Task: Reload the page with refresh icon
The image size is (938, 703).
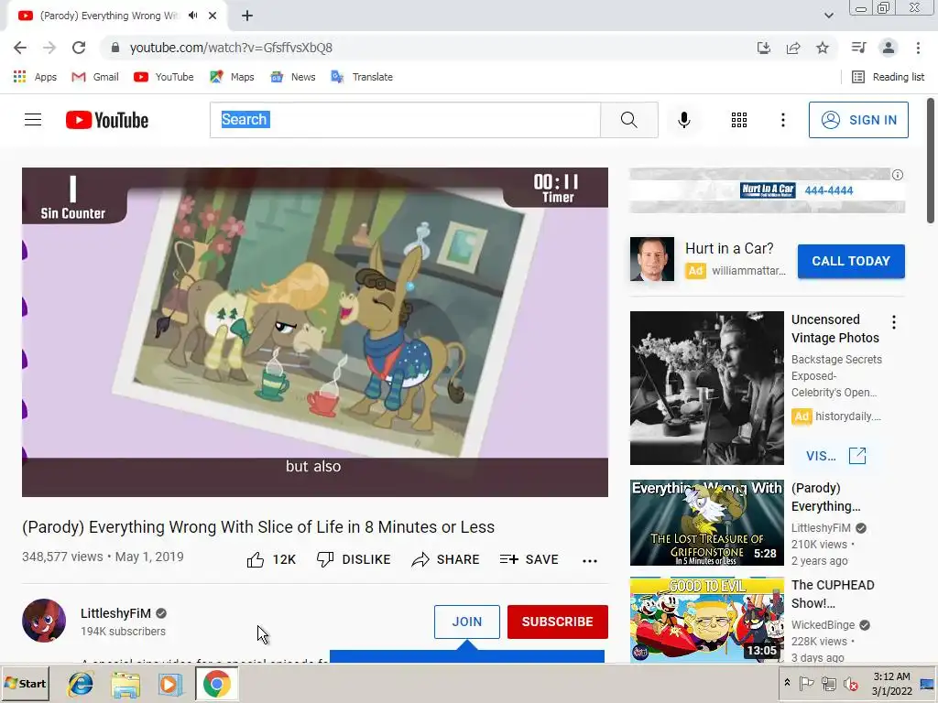Action: (79, 48)
